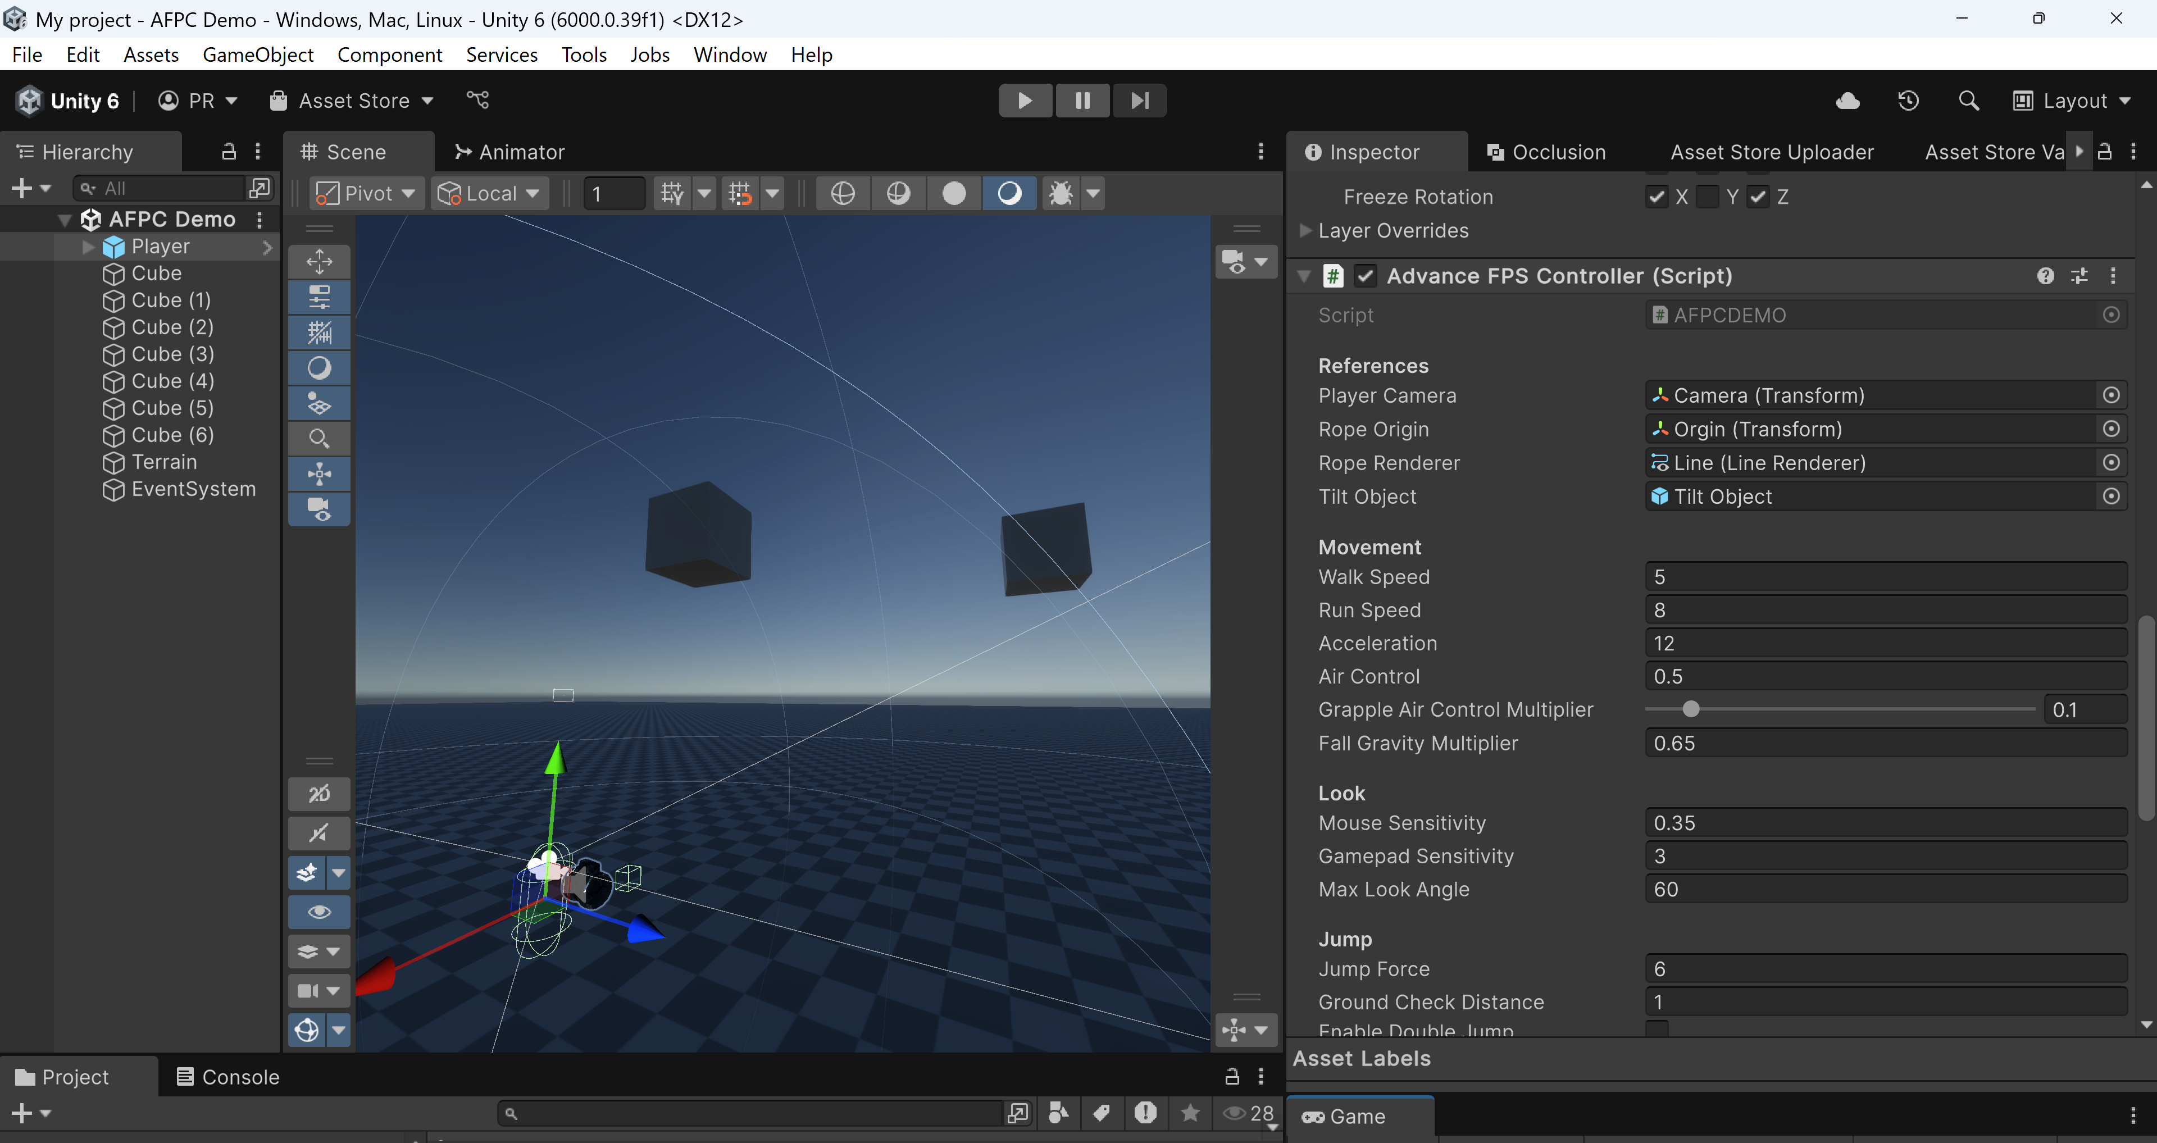Viewport: 2157px width, 1143px height.
Task: Adjust the Grapple Air Control Multiplier slider
Action: pyautogui.click(x=1691, y=709)
